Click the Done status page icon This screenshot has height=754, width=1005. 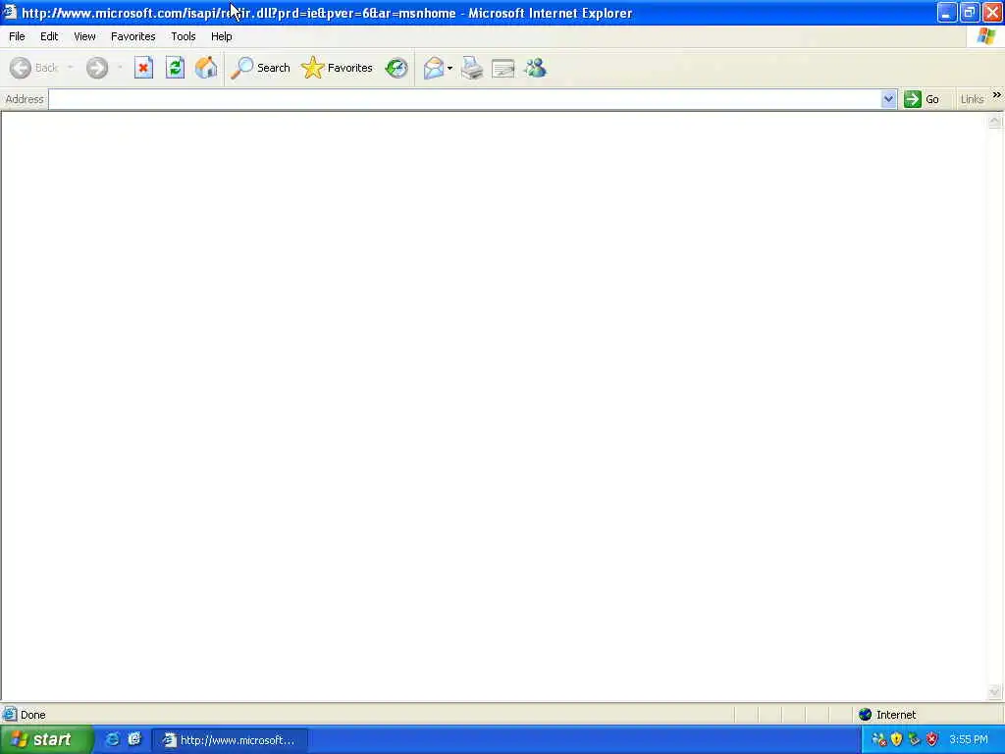10,715
